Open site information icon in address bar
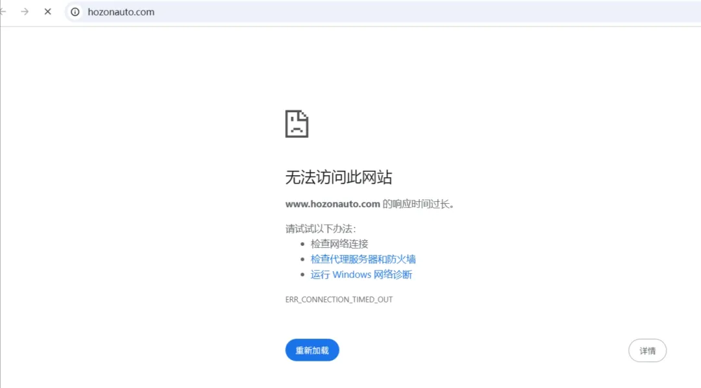The height and width of the screenshot is (388, 701). tap(75, 12)
